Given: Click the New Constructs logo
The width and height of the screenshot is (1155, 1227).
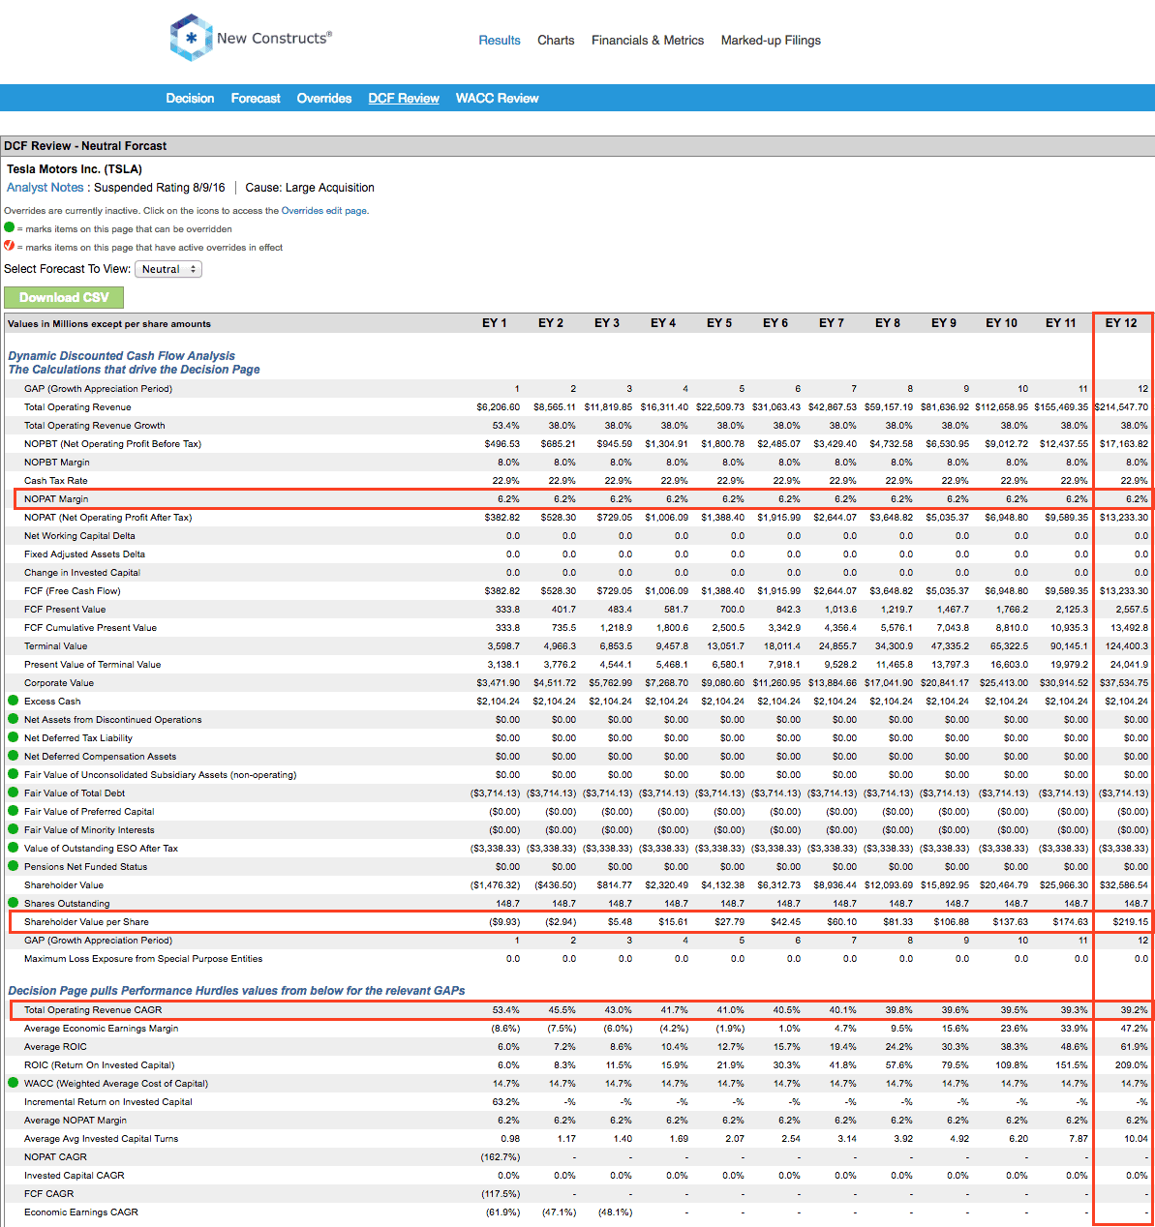Looking at the screenshot, I should click(251, 38).
